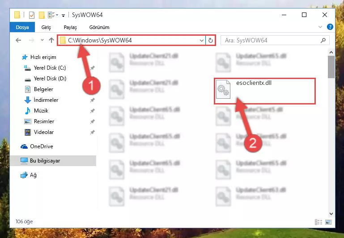Screen dimensions: 344x238
Task: Open Help with the blue question icon
Action: [330, 27]
